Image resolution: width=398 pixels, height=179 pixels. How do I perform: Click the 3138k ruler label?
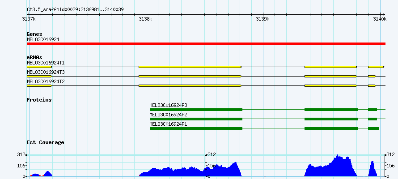146,19
